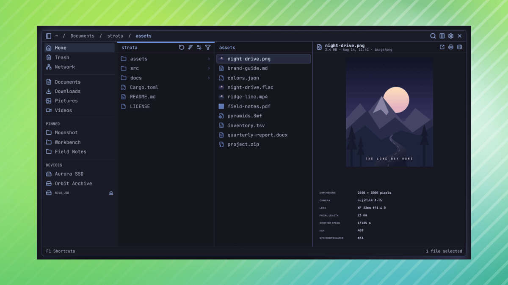Collapse the preview panel icon
This screenshot has width=508, height=285.
[x=459, y=47]
